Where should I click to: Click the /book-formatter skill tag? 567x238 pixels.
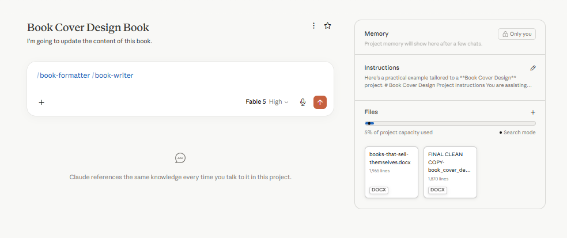[x=63, y=75]
